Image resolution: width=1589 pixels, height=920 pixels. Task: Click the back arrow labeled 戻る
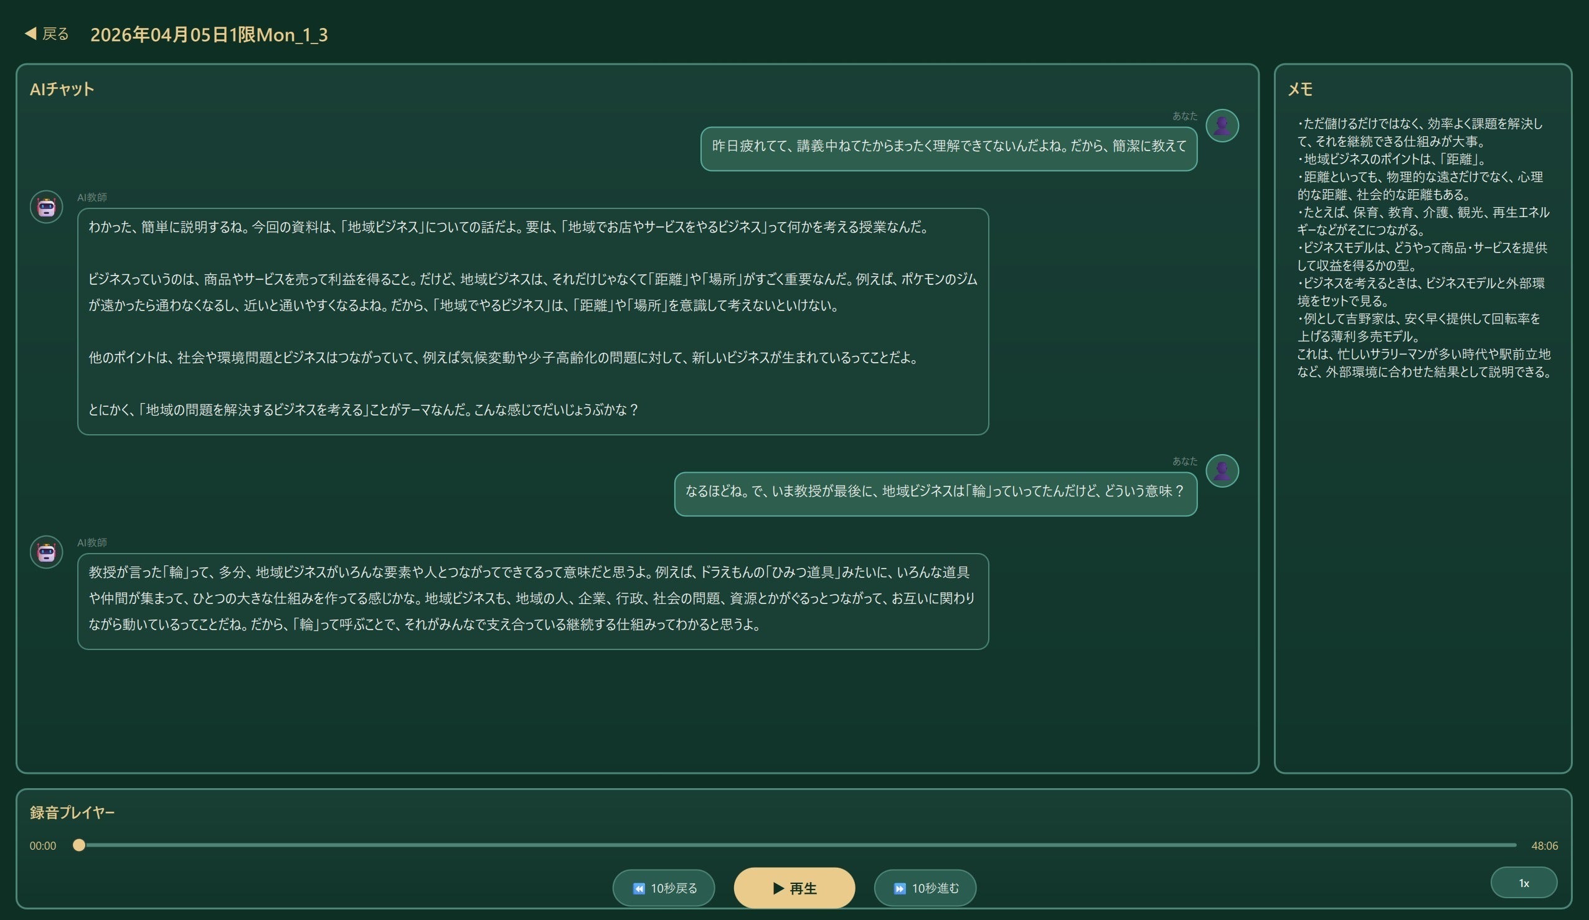46,34
